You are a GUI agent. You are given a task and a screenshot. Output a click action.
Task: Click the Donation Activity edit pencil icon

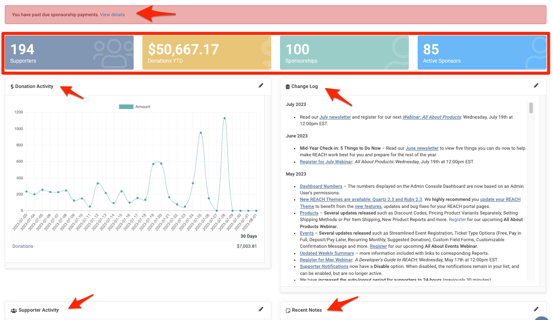pos(261,86)
